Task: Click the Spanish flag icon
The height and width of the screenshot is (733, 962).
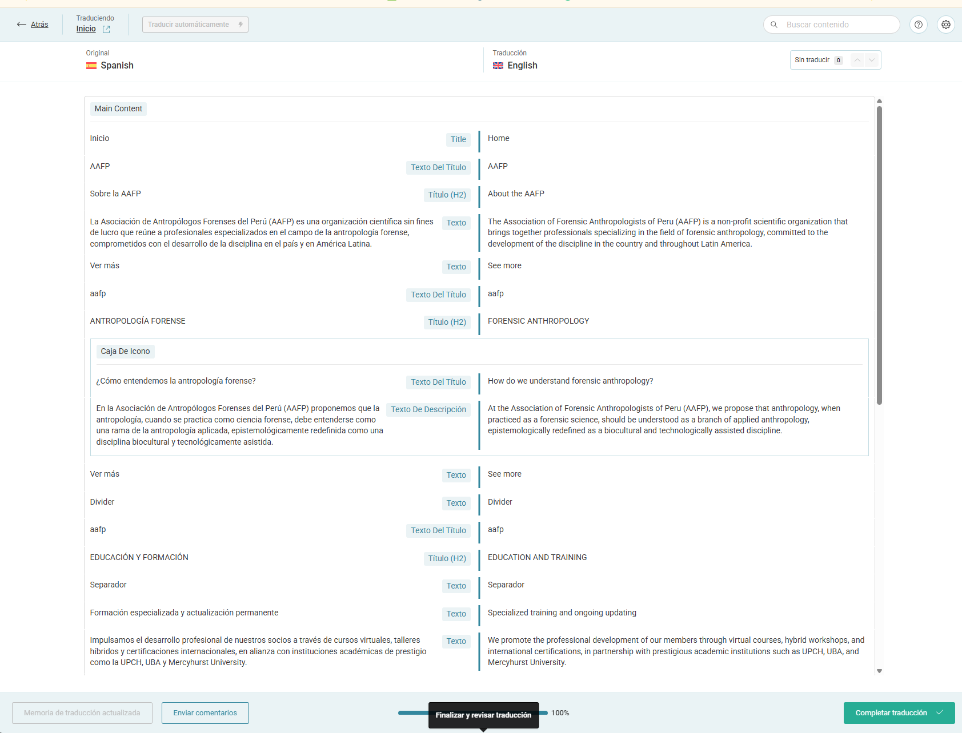Action: (x=91, y=66)
